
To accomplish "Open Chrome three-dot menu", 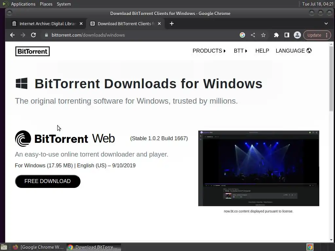I will click(327, 35).
